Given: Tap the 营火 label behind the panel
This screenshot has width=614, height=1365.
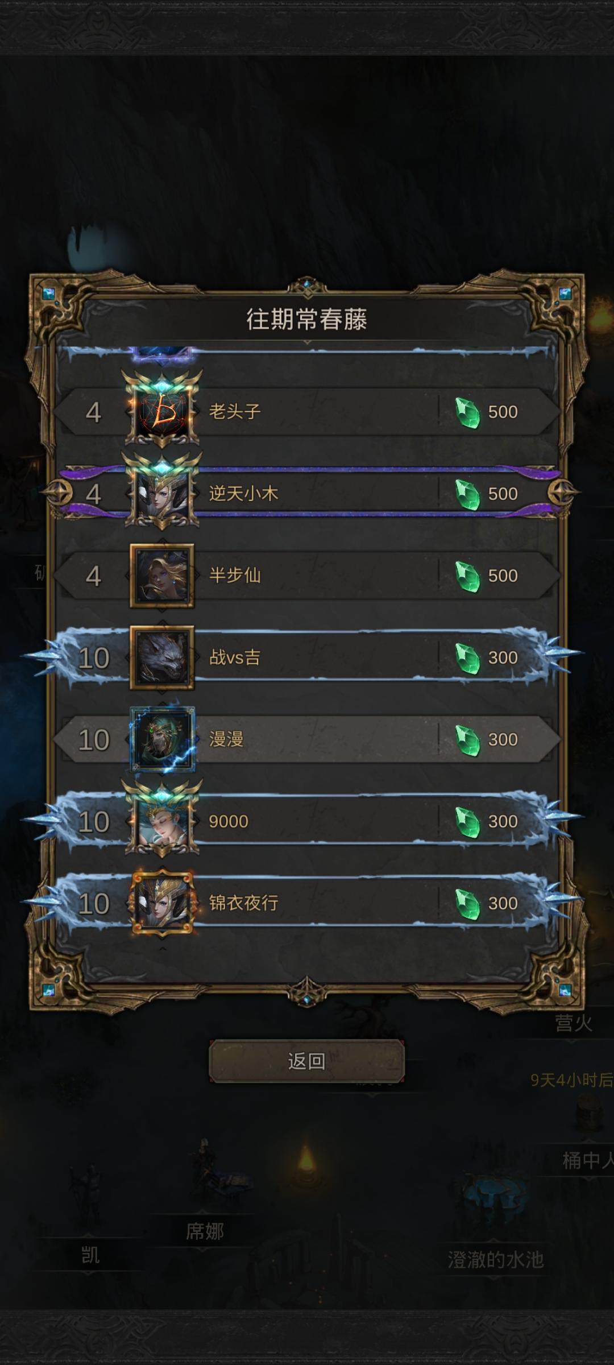Looking at the screenshot, I should (x=573, y=1024).
